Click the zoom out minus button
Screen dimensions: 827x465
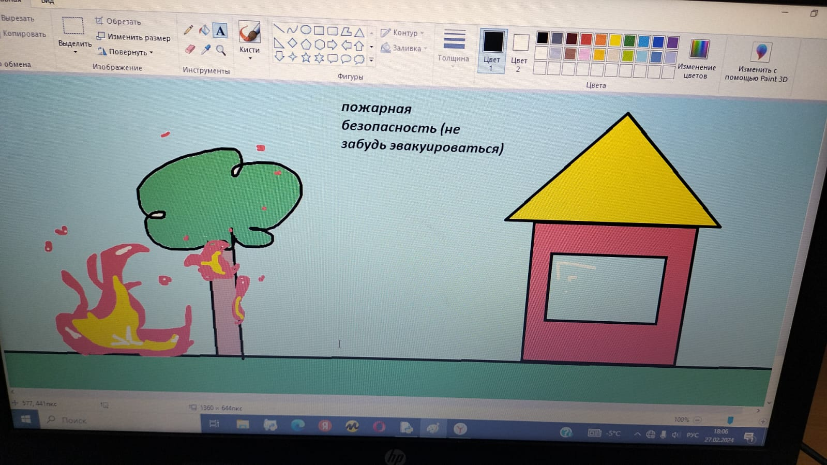(697, 419)
